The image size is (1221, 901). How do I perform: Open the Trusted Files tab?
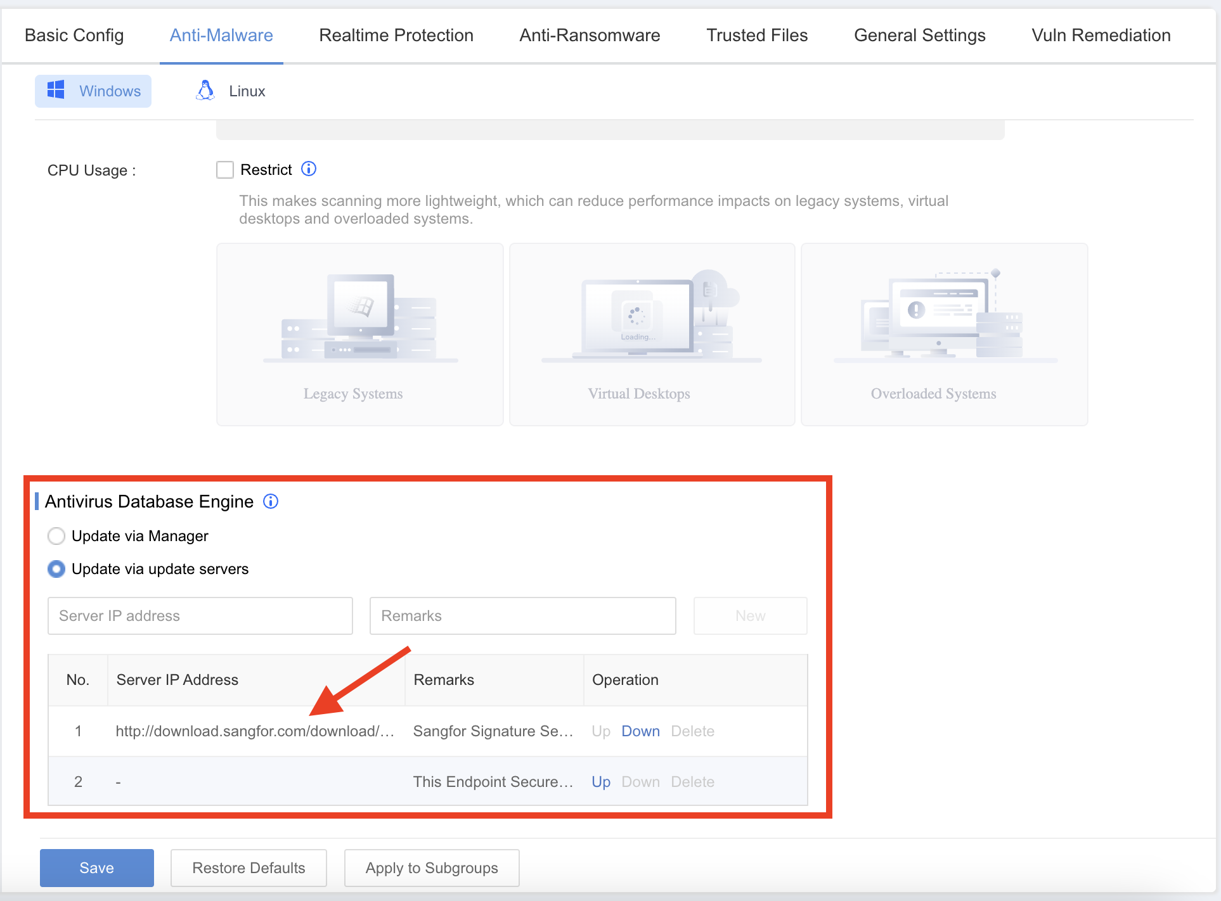[x=757, y=35]
